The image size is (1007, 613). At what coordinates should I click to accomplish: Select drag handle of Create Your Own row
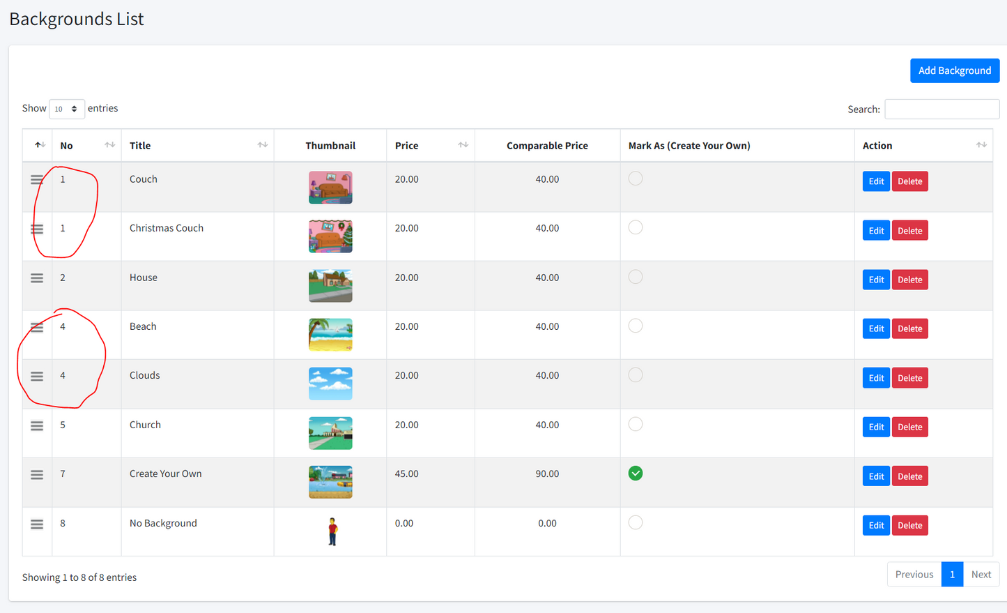(x=37, y=475)
